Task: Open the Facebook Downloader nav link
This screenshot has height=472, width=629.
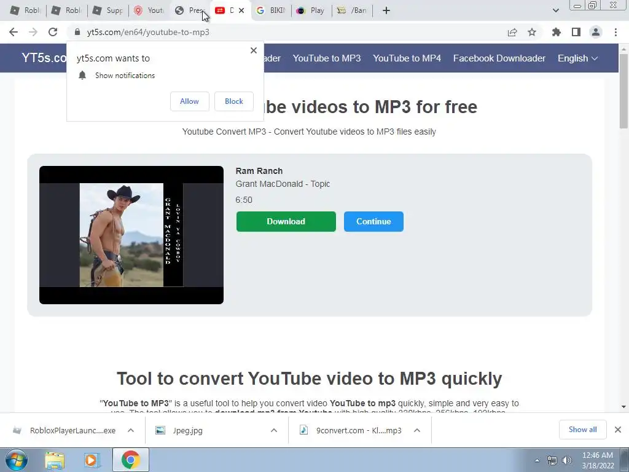Action: pyautogui.click(x=499, y=58)
